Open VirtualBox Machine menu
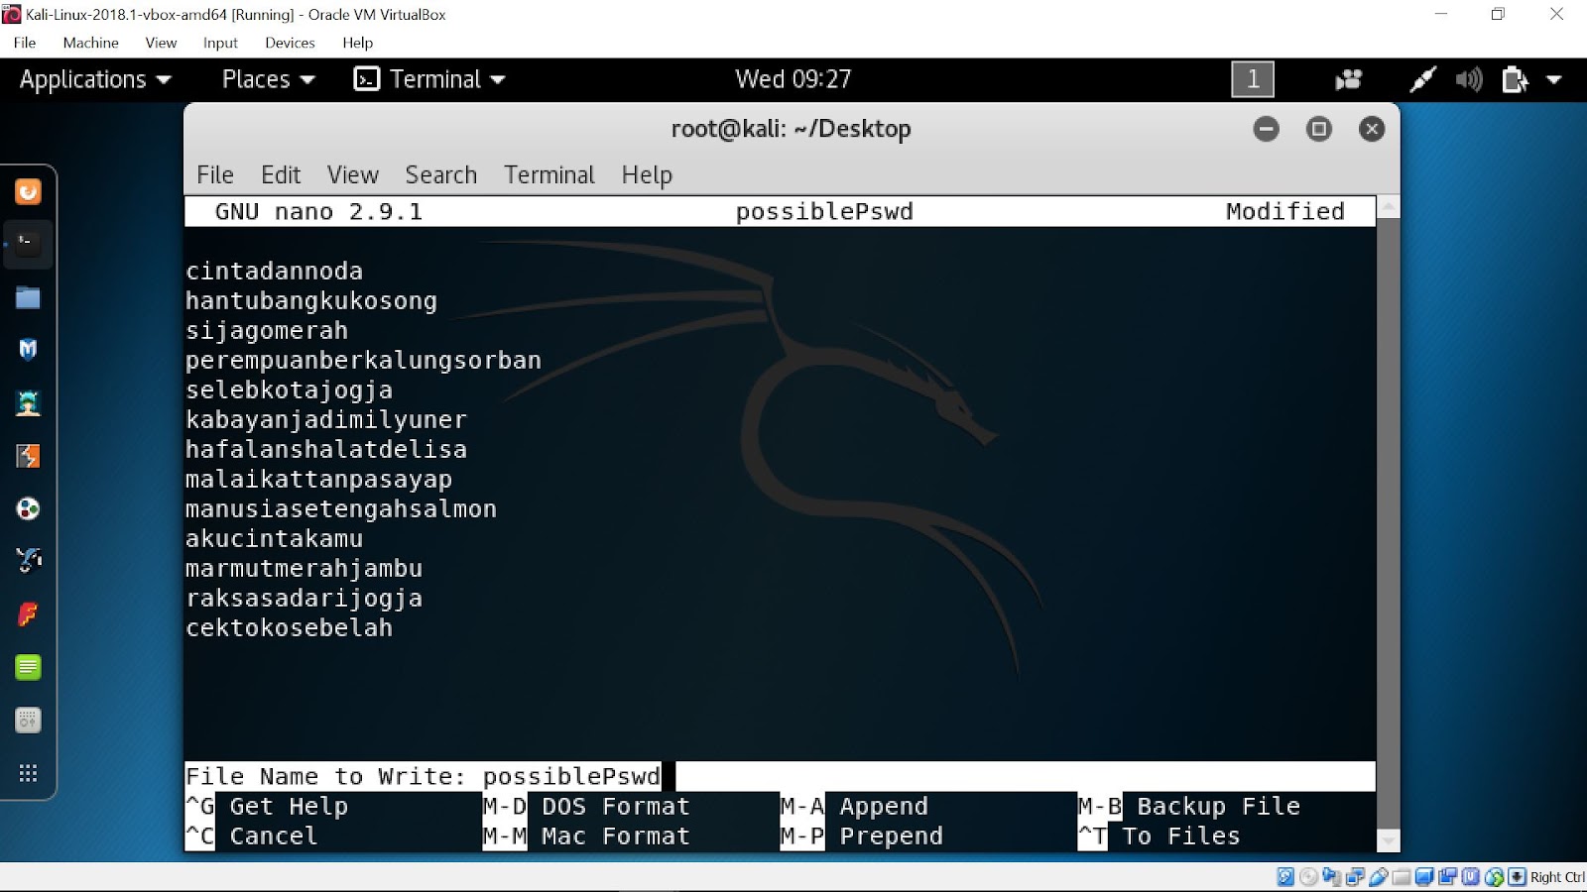The height and width of the screenshot is (892, 1587). click(x=90, y=43)
